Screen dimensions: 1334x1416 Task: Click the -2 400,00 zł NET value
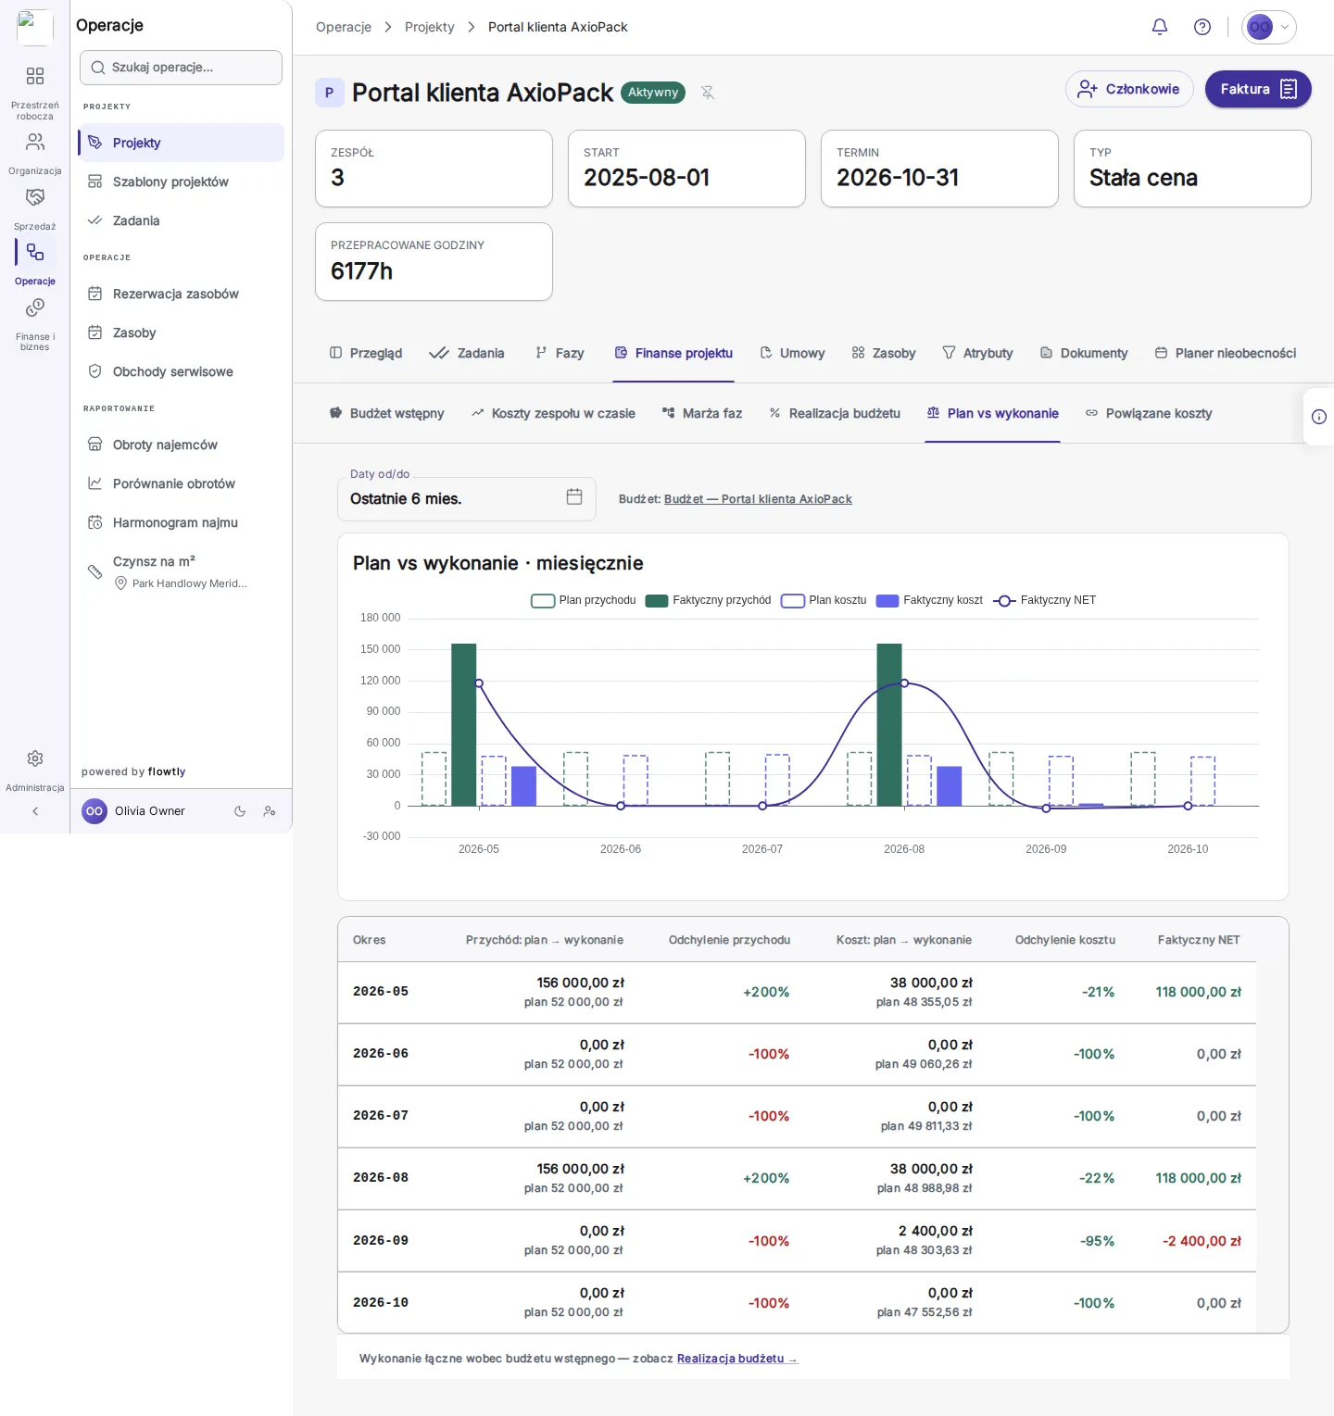pyautogui.click(x=1202, y=1241)
